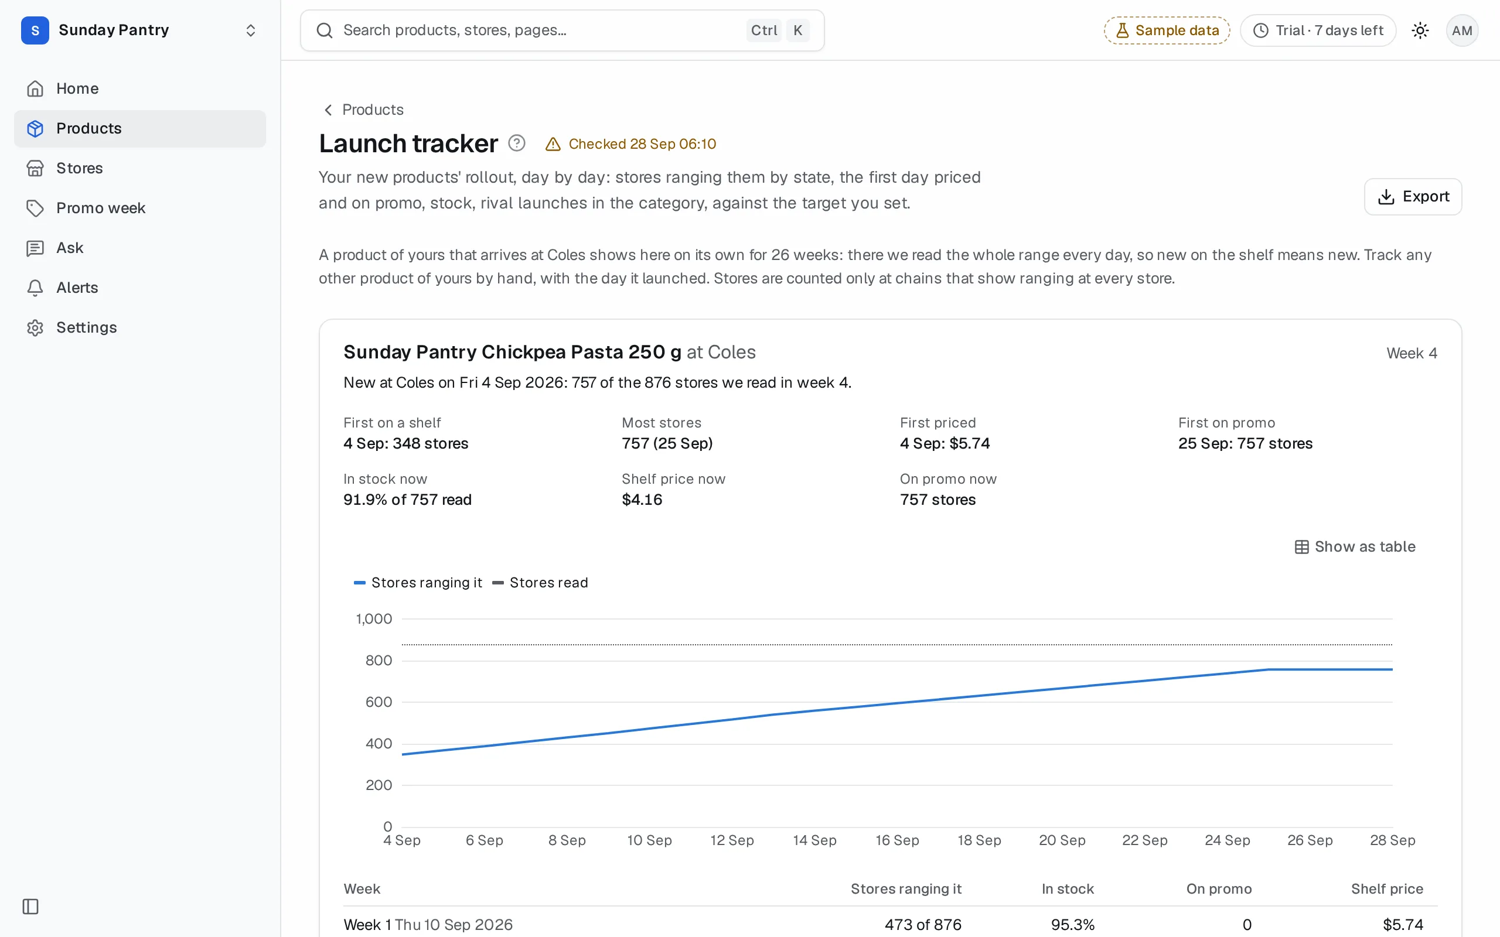Click the 4 Sep: 348 stores value

[406, 443]
